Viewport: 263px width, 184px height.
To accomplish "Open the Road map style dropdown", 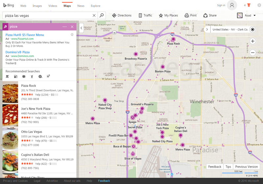I will (246, 15).
